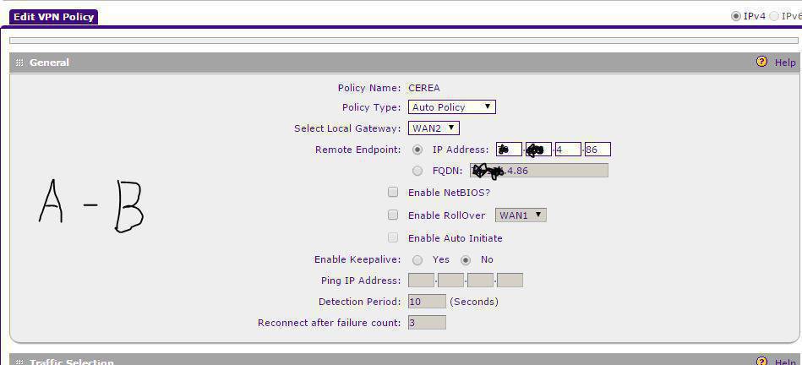Image resolution: width=802 pixels, height=365 pixels.
Task: Click the Detection Period field
Action: tap(427, 302)
